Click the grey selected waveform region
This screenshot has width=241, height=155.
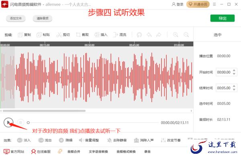(x=8, y=77)
